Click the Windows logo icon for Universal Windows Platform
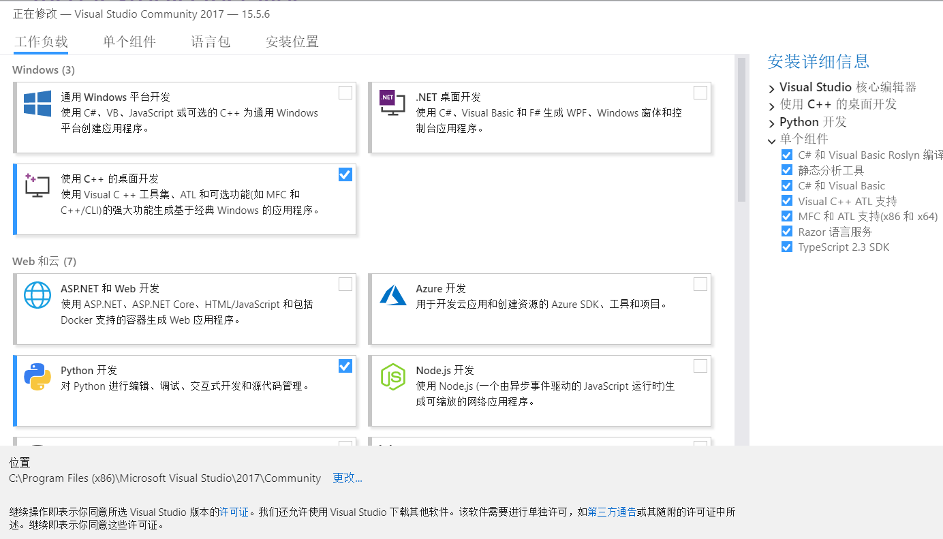 coord(37,104)
